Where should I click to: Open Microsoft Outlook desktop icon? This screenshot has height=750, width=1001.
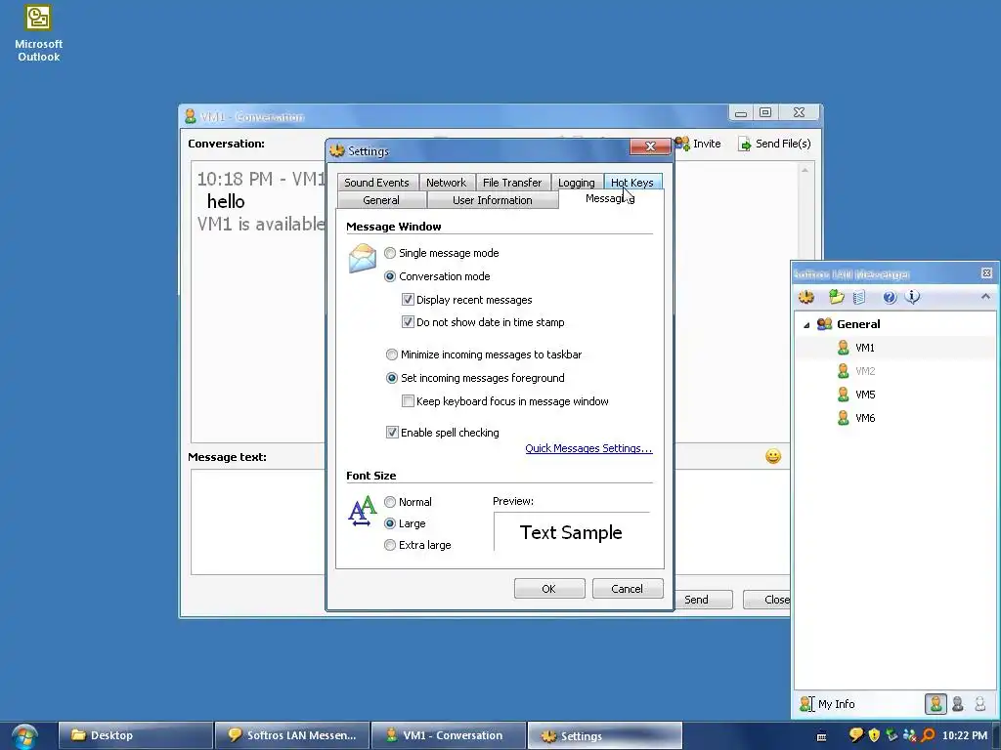pos(38,34)
